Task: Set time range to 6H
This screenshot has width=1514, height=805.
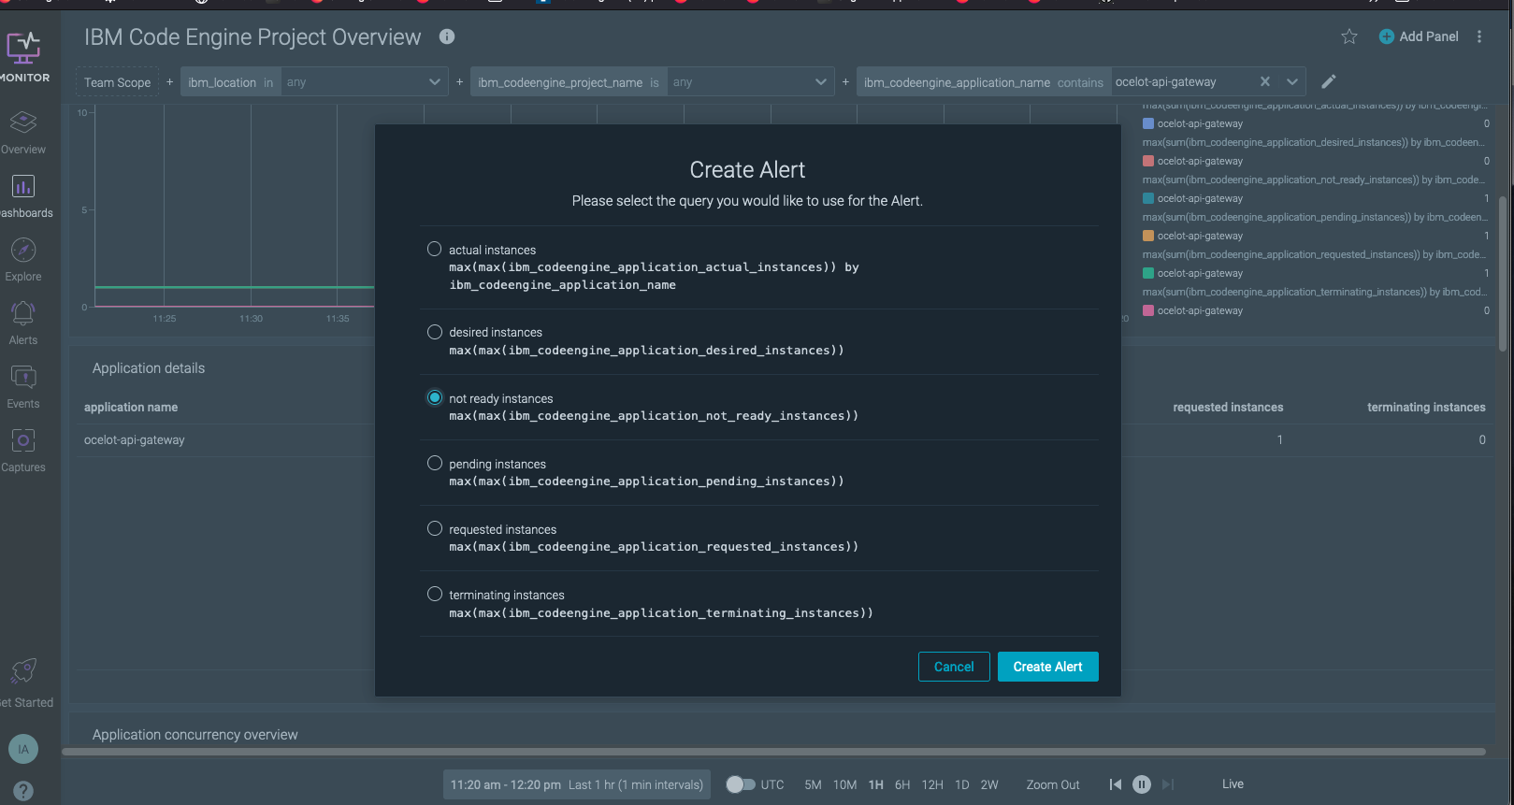Action: [x=902, y=784]
